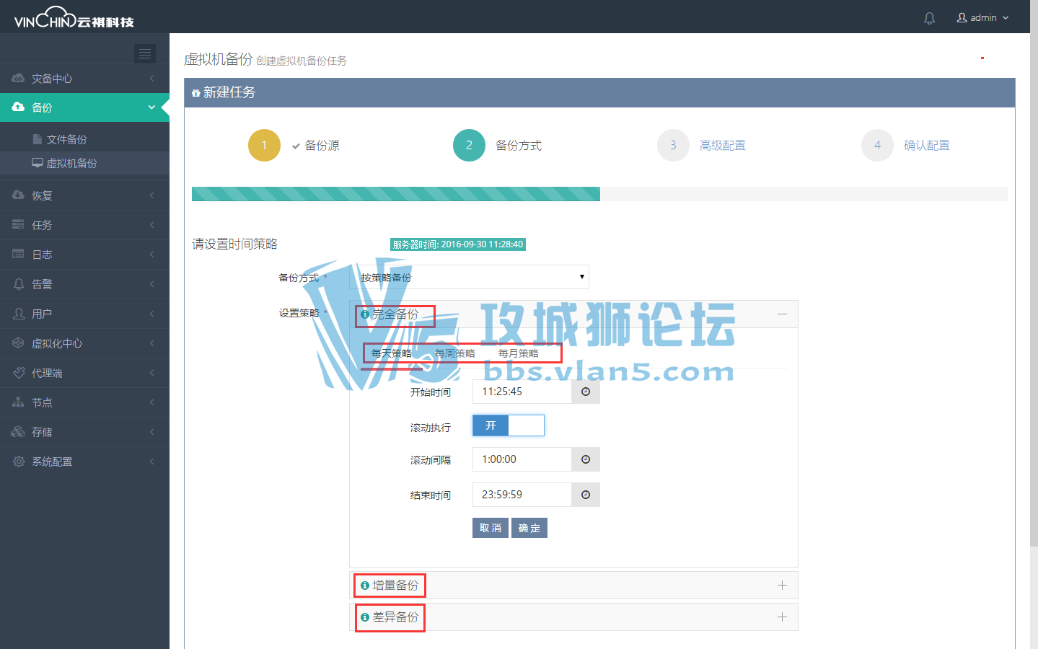
Task: Expand the 虚拟化中心 sidebar chevron
Action: click(151, 343)
